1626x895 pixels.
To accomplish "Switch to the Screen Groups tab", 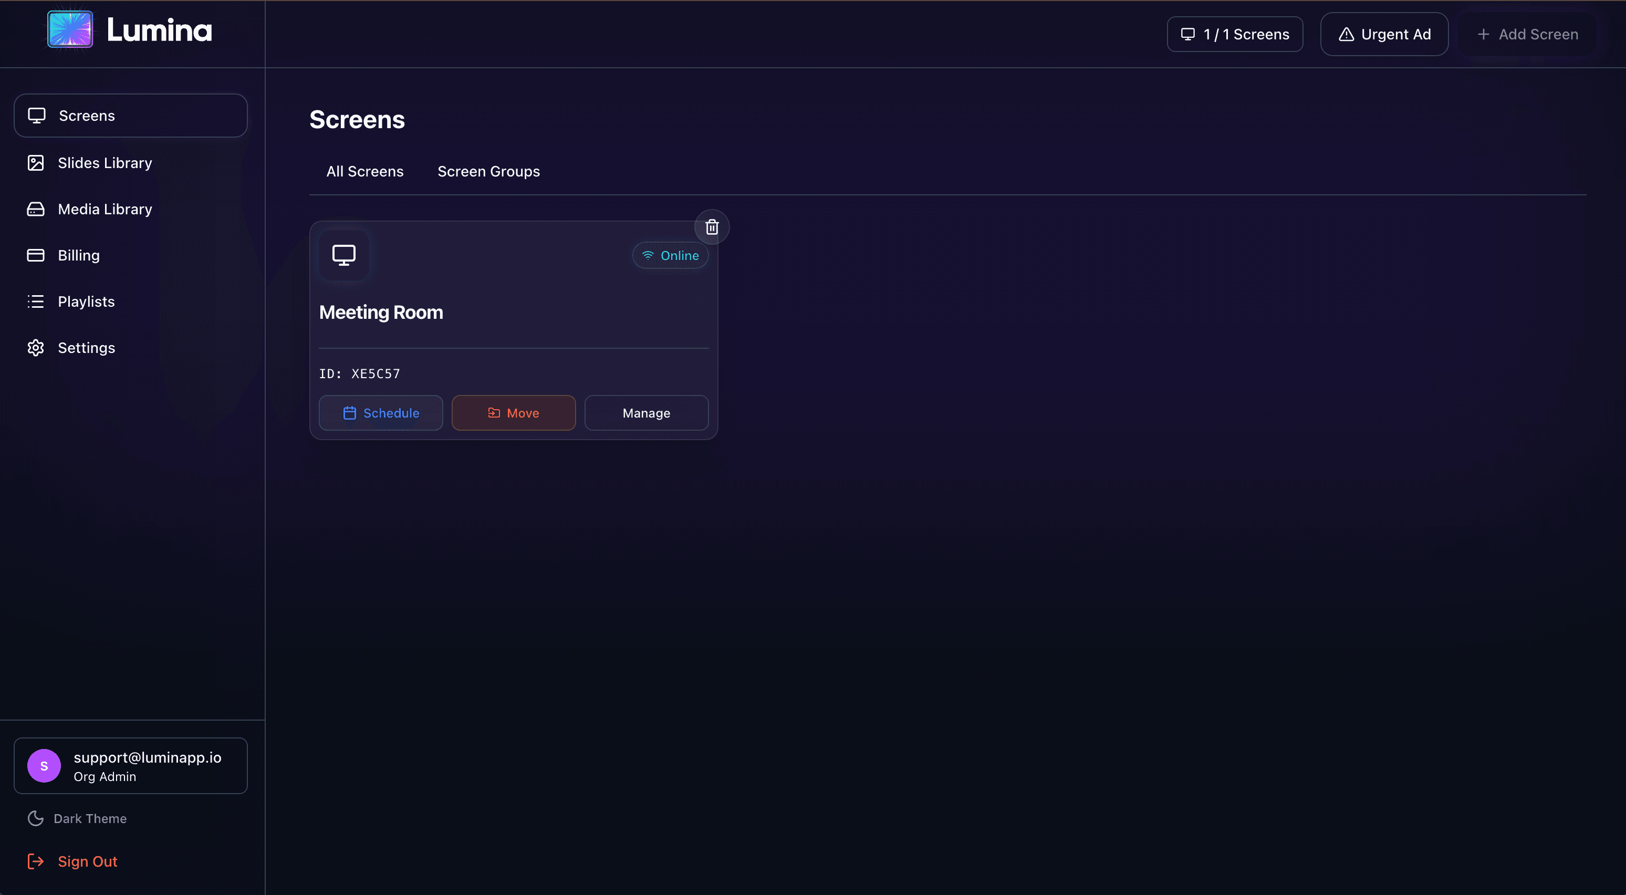I will pos(488,171).
